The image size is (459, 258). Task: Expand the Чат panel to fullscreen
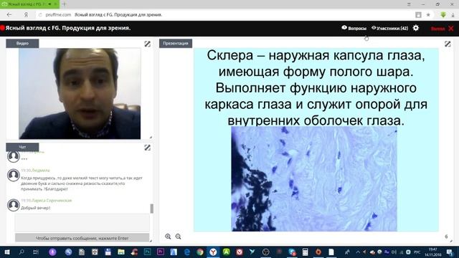pyautogui.click(x=147, y=148)
